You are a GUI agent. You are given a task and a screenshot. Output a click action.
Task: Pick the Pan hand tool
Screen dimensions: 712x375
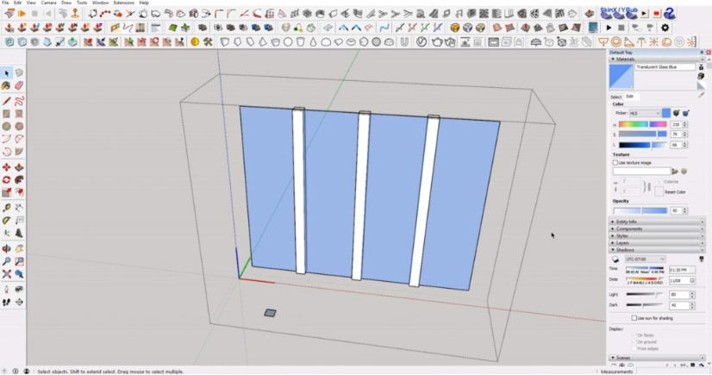[19, 249]
